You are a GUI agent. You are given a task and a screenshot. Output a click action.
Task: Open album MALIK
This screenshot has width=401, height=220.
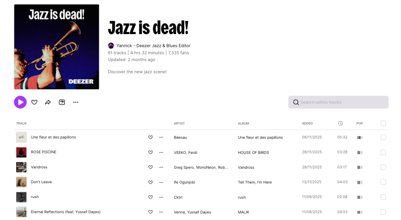[244, 212]
